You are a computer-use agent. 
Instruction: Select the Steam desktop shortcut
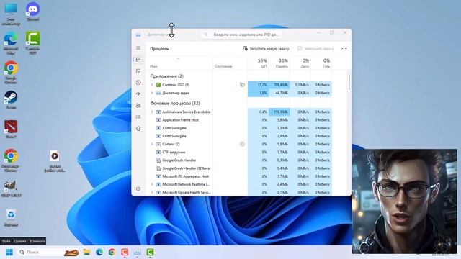pos(11,100)
